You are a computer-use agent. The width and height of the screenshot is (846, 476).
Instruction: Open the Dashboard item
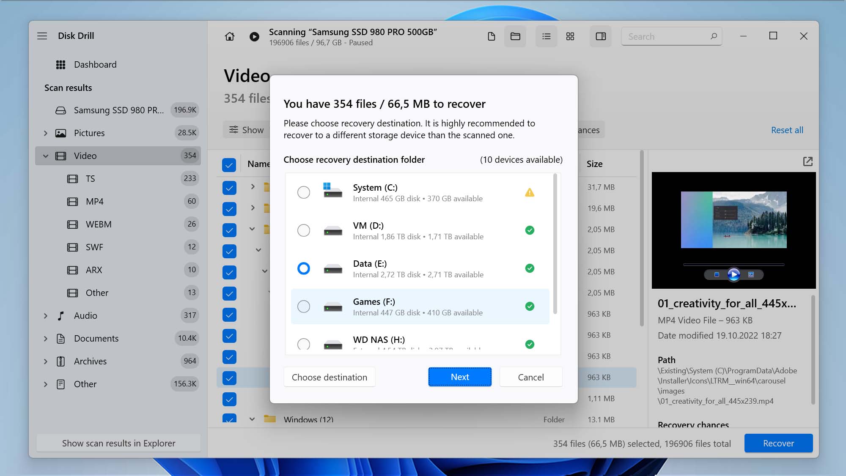click(95, 65)
